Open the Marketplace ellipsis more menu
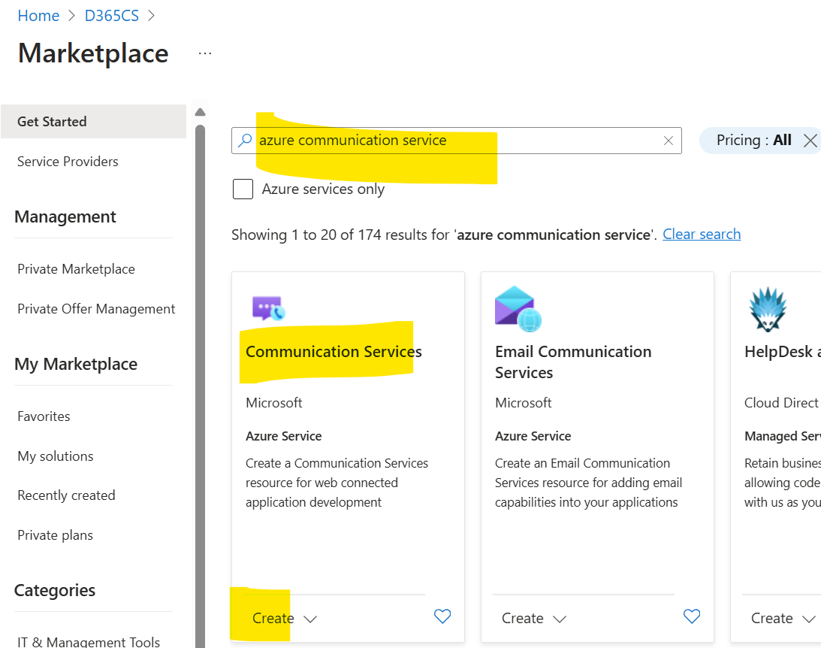 coord(205,53)
